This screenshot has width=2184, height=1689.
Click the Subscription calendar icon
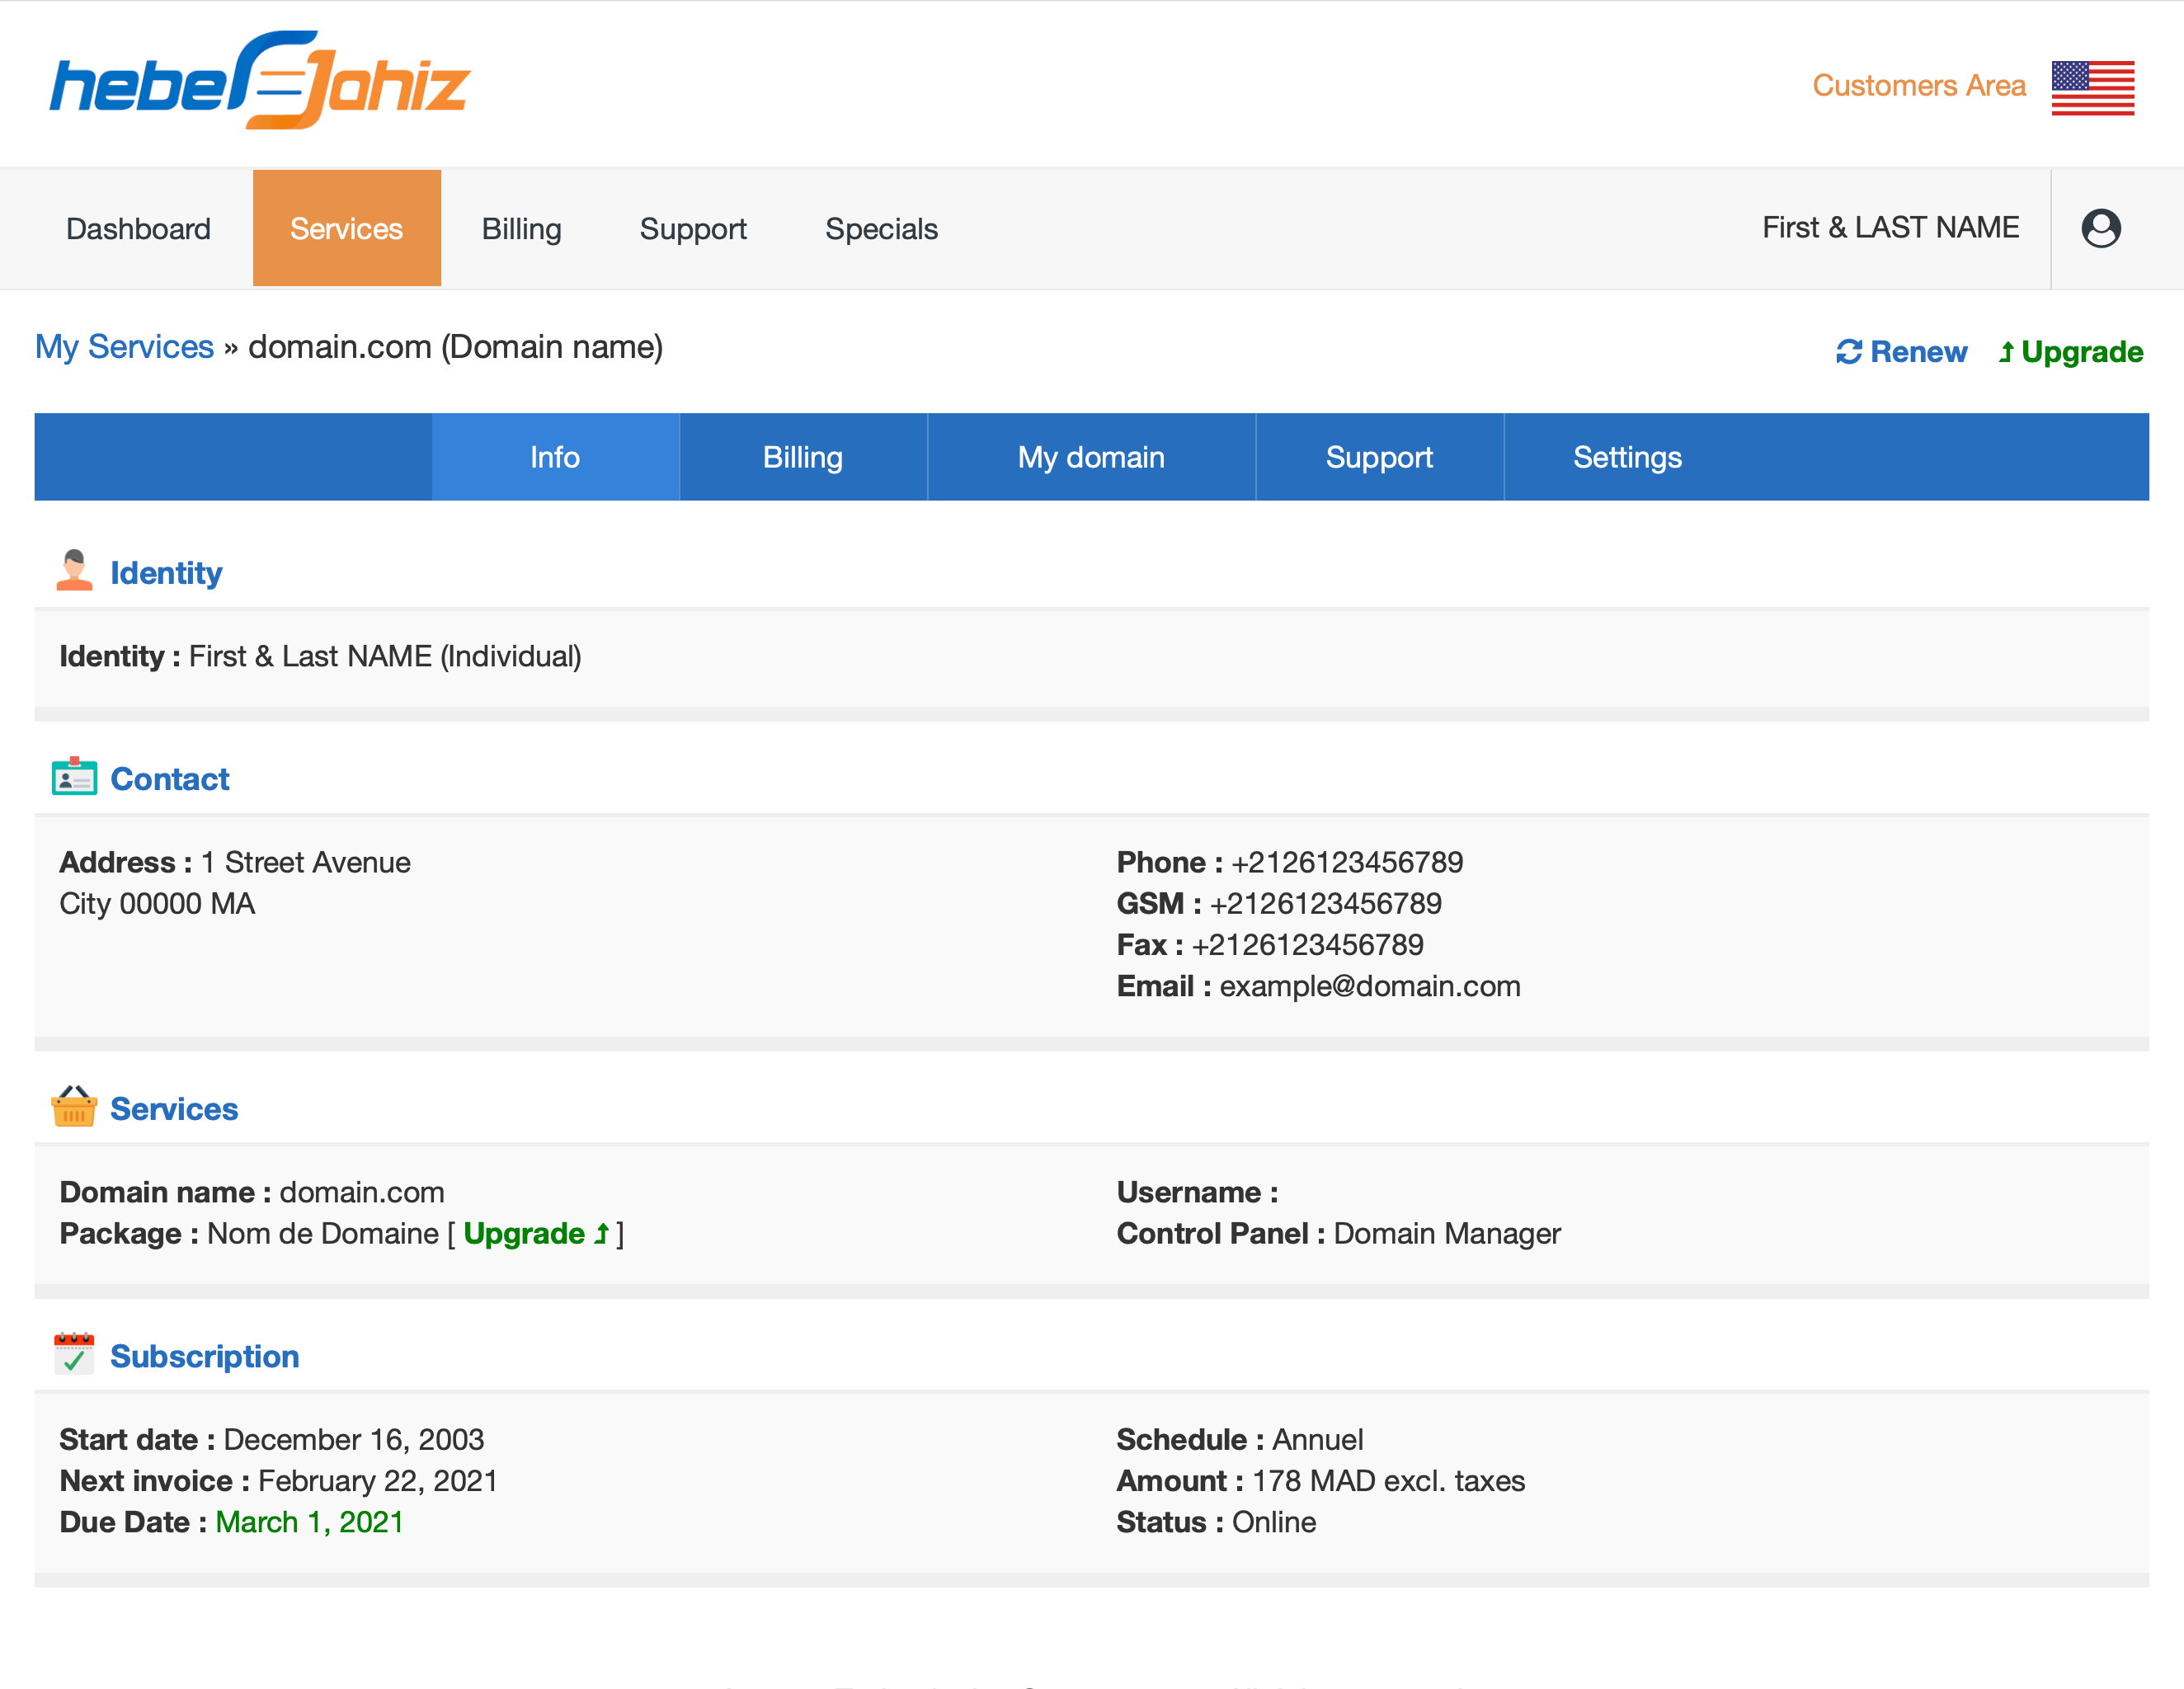coord(74,1354)
